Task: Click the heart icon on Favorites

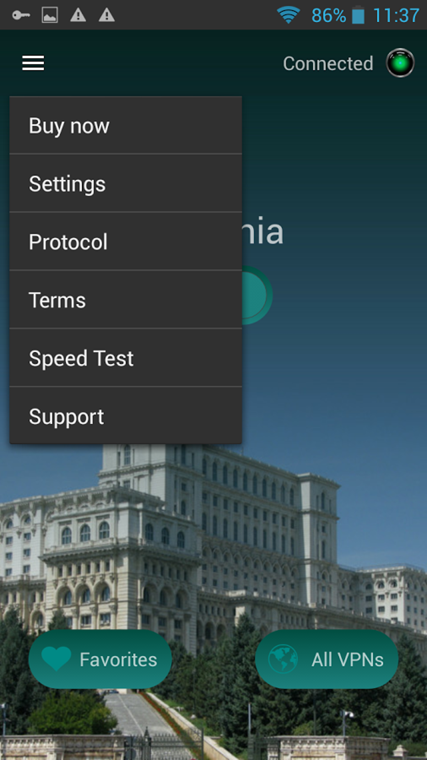Action: 57,659
